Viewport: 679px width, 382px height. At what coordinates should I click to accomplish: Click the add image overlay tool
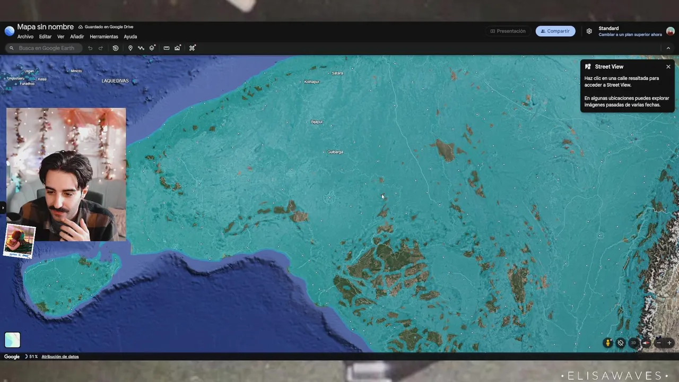tap(178, 48)
